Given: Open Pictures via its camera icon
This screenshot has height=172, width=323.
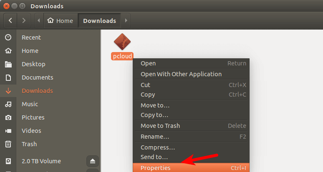Looking at the screenshot, I should click(x=8, y=117).
